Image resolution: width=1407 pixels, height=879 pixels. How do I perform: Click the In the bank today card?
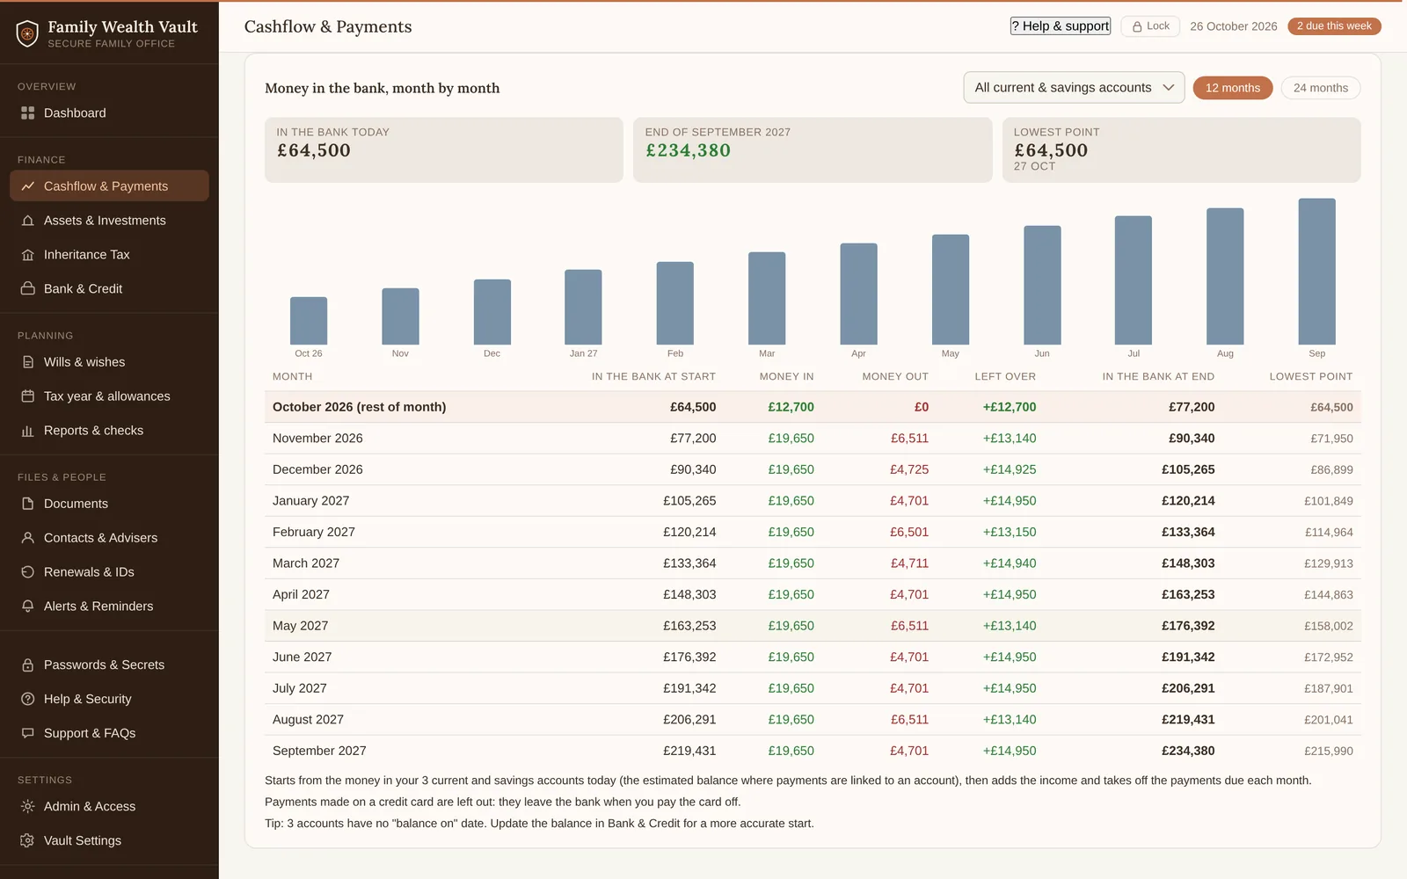[x=444, y=150]
